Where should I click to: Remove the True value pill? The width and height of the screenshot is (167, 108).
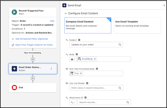pyautogui.click(x=81, y=73)
